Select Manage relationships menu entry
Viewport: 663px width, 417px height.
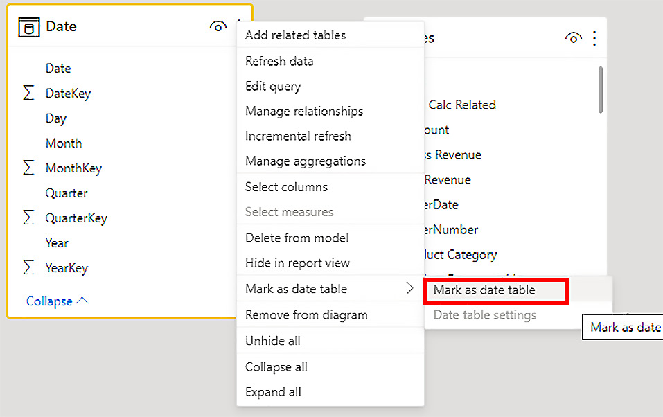pyautogui.click(x=303, y=112)
